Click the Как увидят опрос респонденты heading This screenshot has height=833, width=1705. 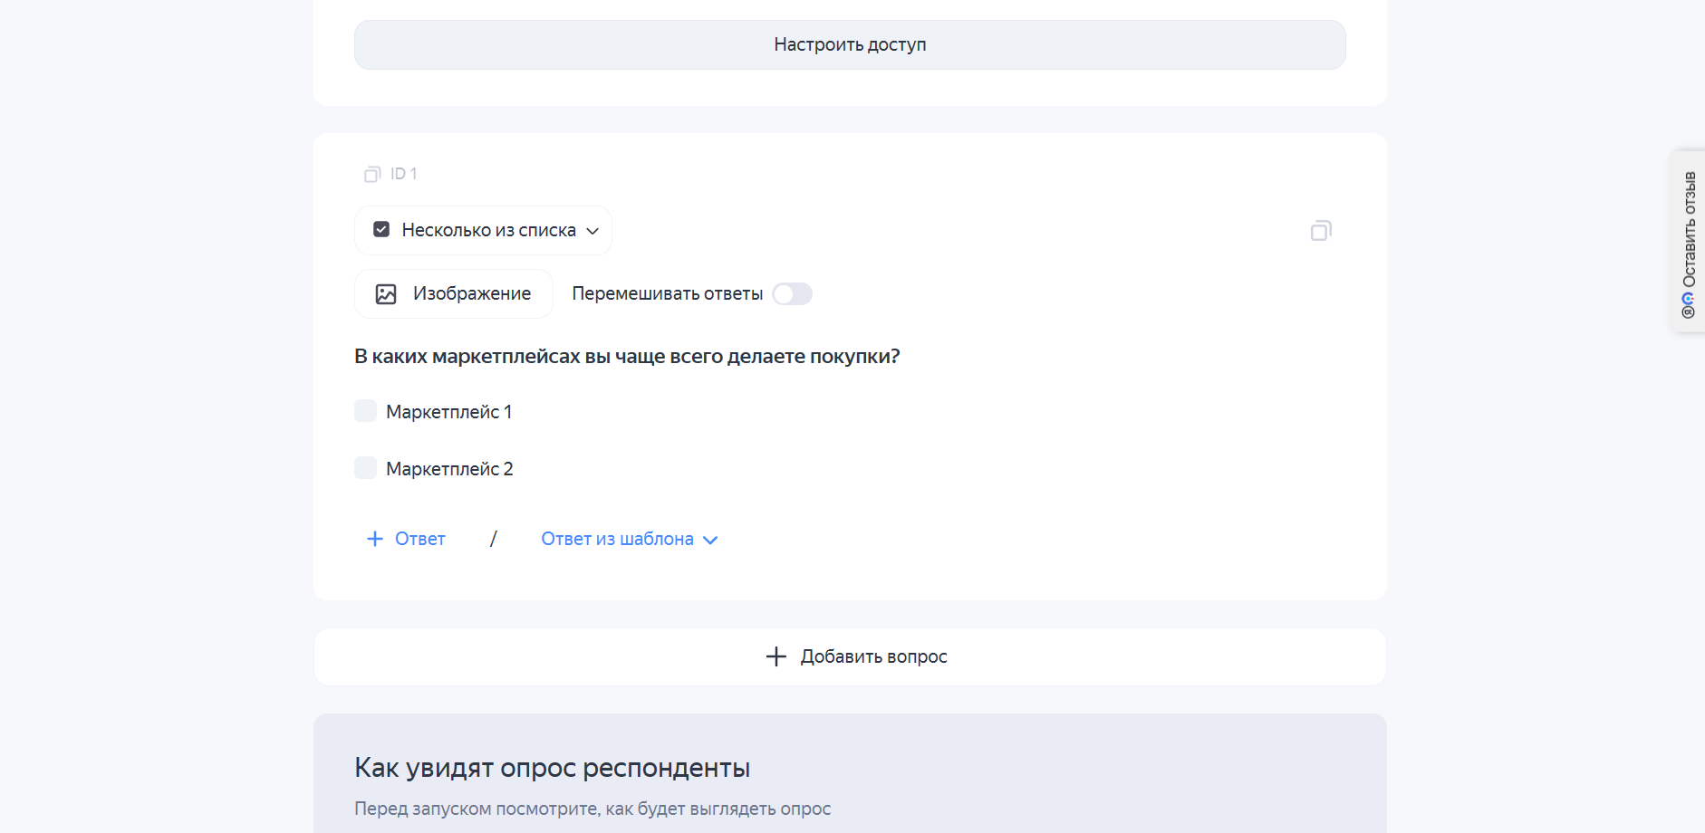(552, 768)
